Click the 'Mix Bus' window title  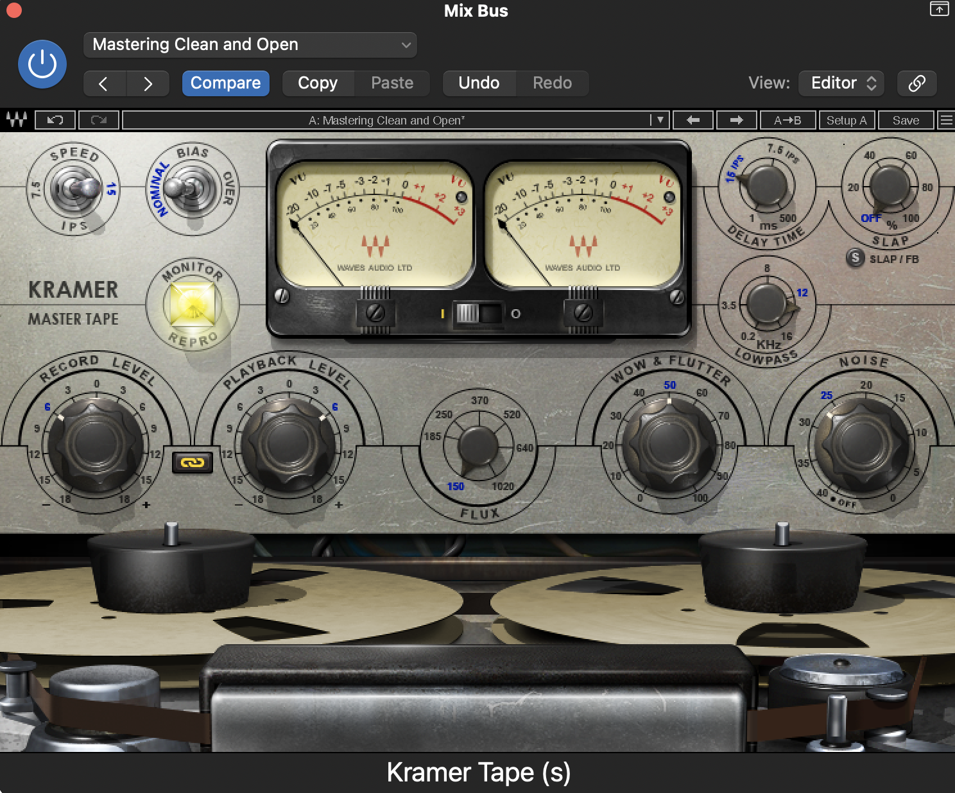[476, 11]
